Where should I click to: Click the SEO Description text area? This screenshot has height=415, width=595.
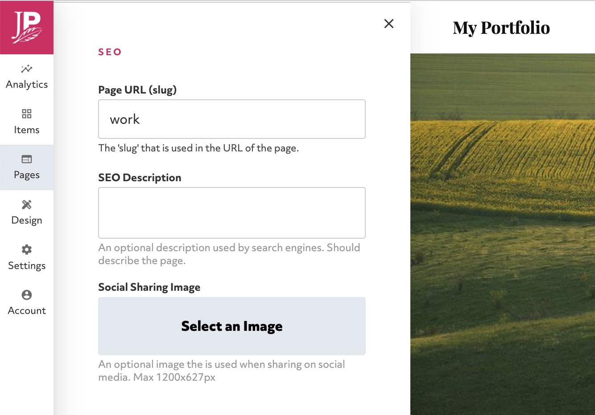231,212
